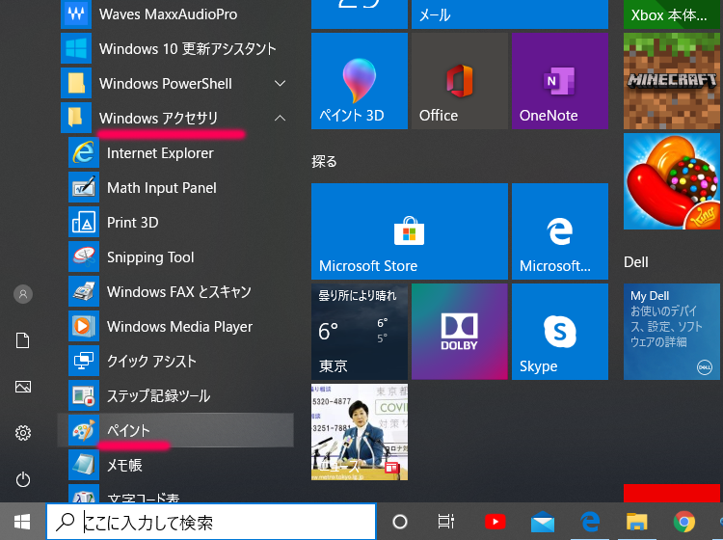
Task: Open the Skype tile
Action: [560, 332]
